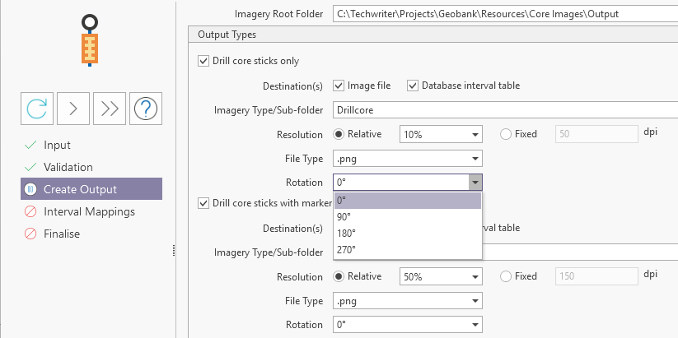The image size is (678, 338).
Task: Open the help question mark icon
Action: (x=145, y=108)
